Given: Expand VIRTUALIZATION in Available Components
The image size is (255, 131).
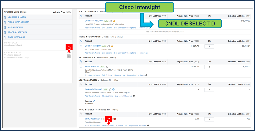Looking at the screenshot, I should pos(5,28).
